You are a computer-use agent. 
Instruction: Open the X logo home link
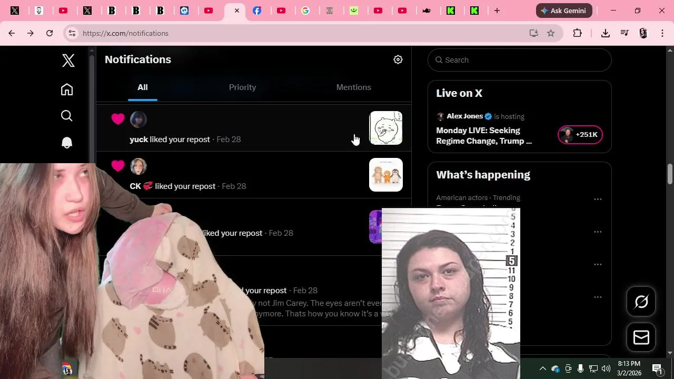[x=68, y=60]
